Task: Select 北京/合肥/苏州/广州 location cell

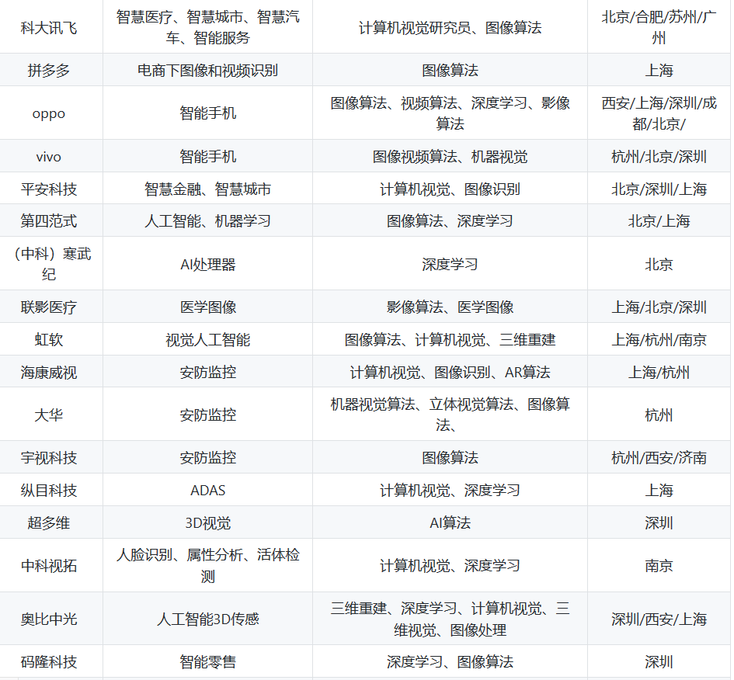Action: point(659,28)
